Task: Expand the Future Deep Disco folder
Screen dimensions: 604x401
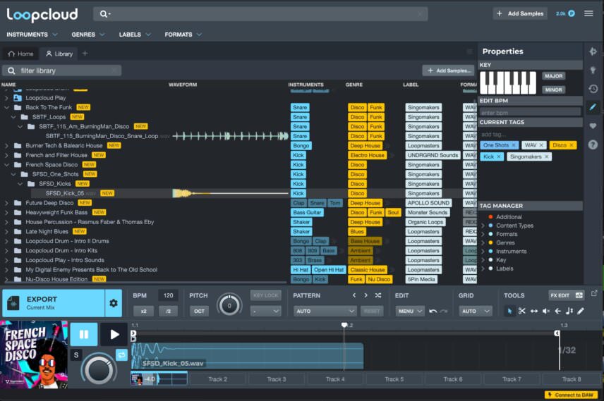Action: click(x=6, y=203)
